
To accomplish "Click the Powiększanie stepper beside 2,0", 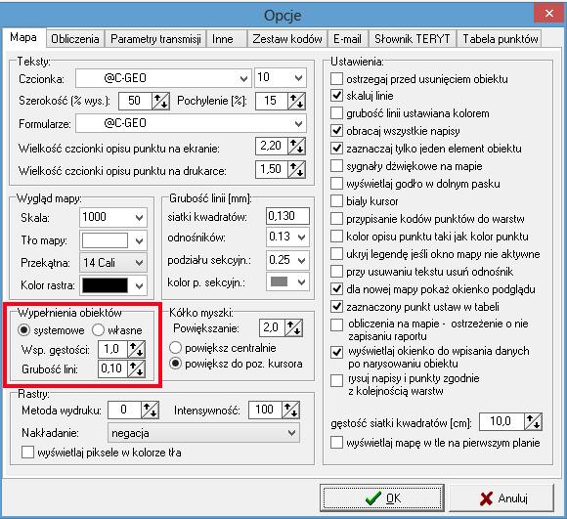I will click(x=294, y=327).
